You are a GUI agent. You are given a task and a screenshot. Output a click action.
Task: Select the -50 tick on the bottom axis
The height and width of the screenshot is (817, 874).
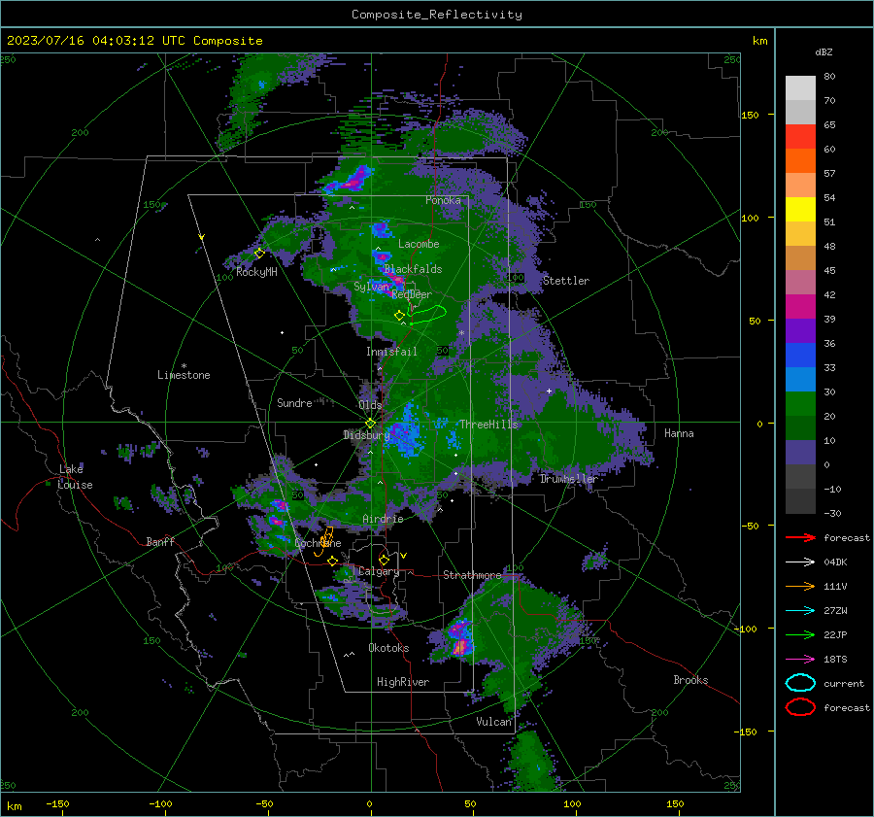(264, 804)
